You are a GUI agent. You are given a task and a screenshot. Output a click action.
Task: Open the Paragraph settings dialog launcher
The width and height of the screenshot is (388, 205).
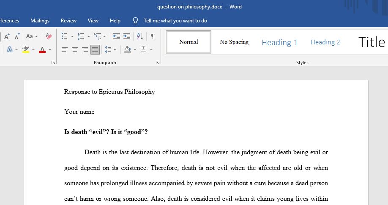point(158,63)
